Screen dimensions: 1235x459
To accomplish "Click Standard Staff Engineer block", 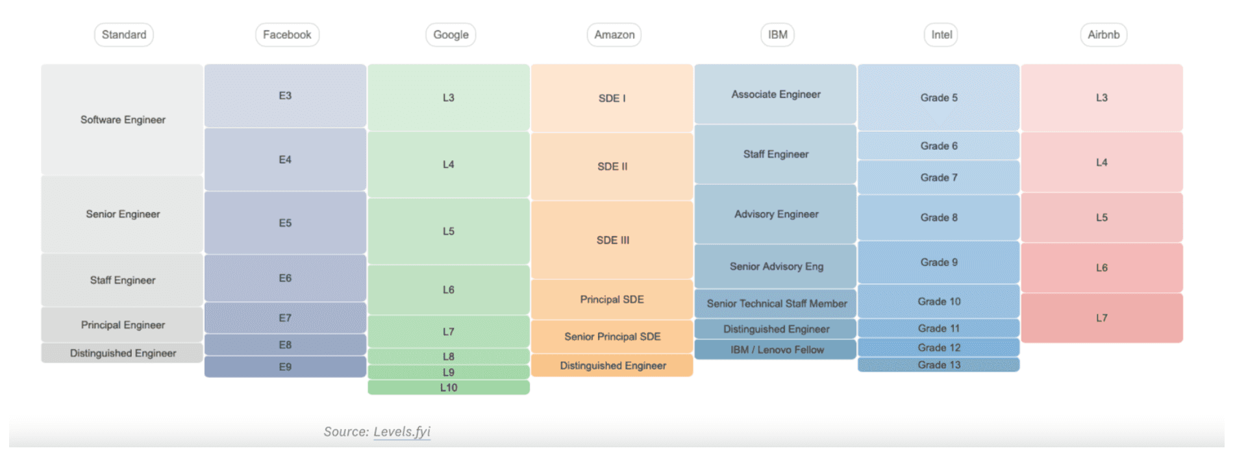I will [x=122, y=280].
